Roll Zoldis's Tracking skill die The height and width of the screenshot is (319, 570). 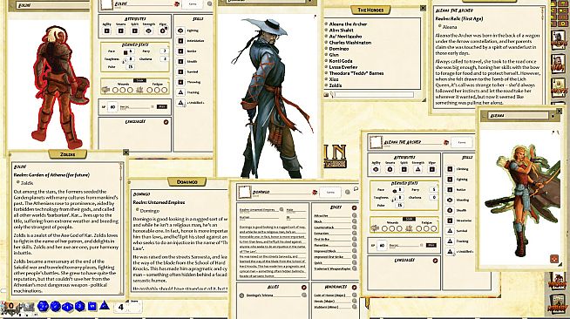[x=180, y=92]
